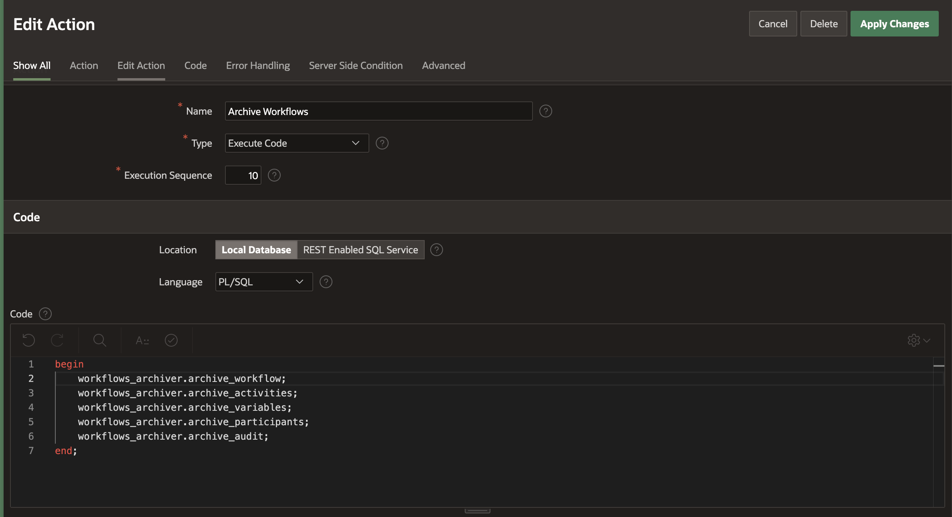Click the Delete button
952x517 pixels.
[x=824, y=24]
